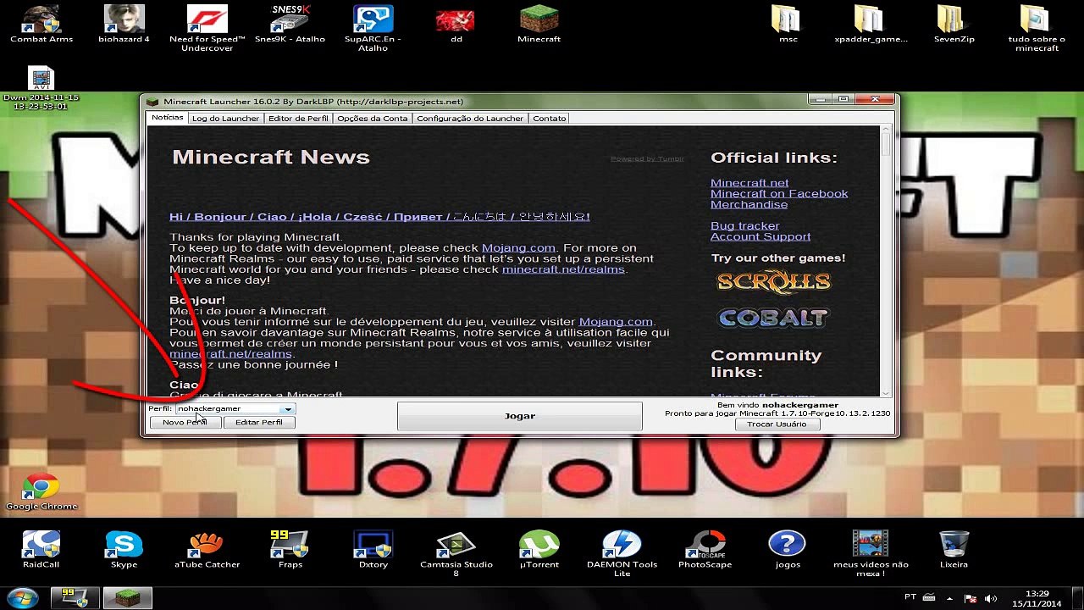Open the Merchandise link
The image size is (1084, 610).
pos(749,204)
